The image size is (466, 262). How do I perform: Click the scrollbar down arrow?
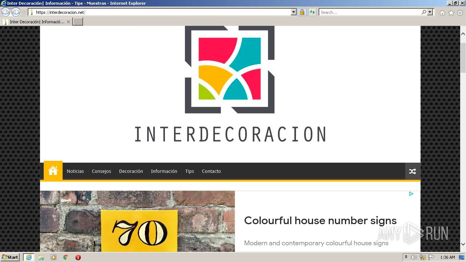(x=463, y=244)
